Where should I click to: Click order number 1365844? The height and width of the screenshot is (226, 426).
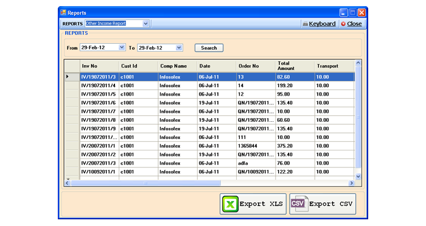coord(256,146)
